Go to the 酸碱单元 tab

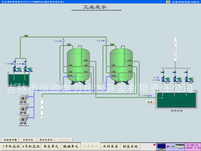(71, 146)
